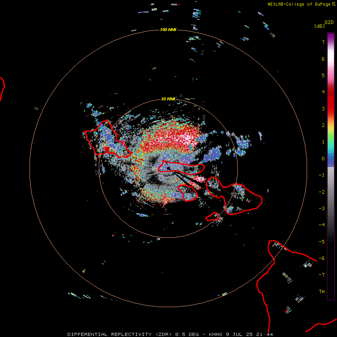The height and width of the screenshot is (337, 337).
Task: Click the 9 JUL 25 date text
Action: click(x=240, y=334)
